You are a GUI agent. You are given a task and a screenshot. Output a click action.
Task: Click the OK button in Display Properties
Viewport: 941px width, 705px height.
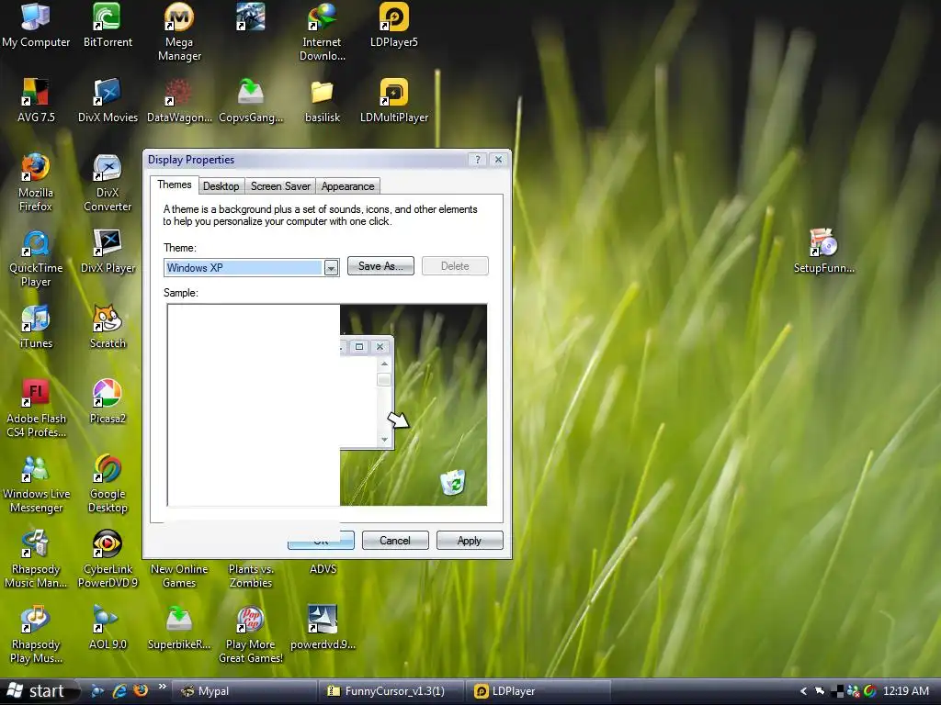point(321,541)
